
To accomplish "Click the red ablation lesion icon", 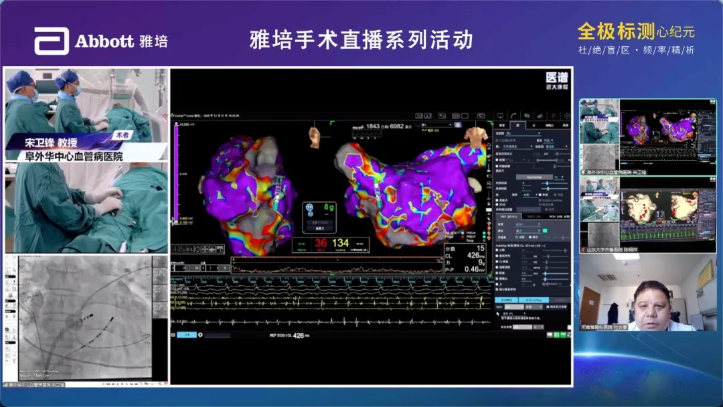I will pos(554,116).
